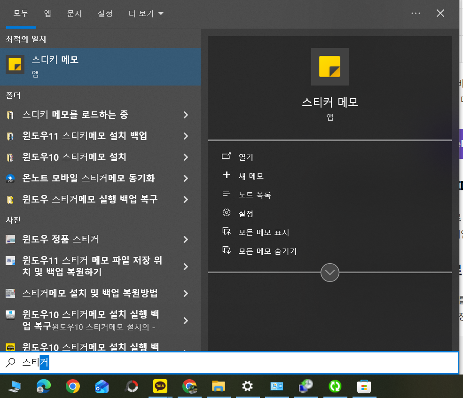Choose 설정 action in preview pane
Viewport: 463px width, 398px height.
(246, 213)
